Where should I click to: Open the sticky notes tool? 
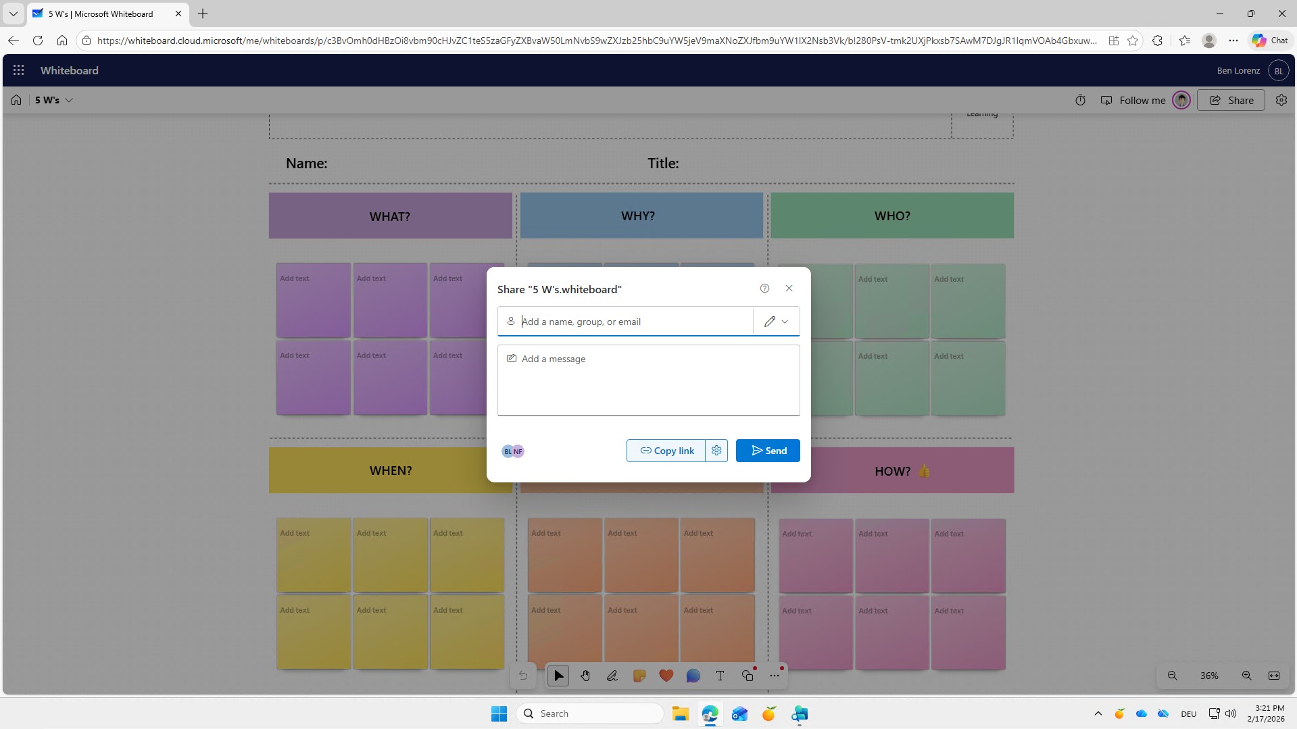point(639,676)
